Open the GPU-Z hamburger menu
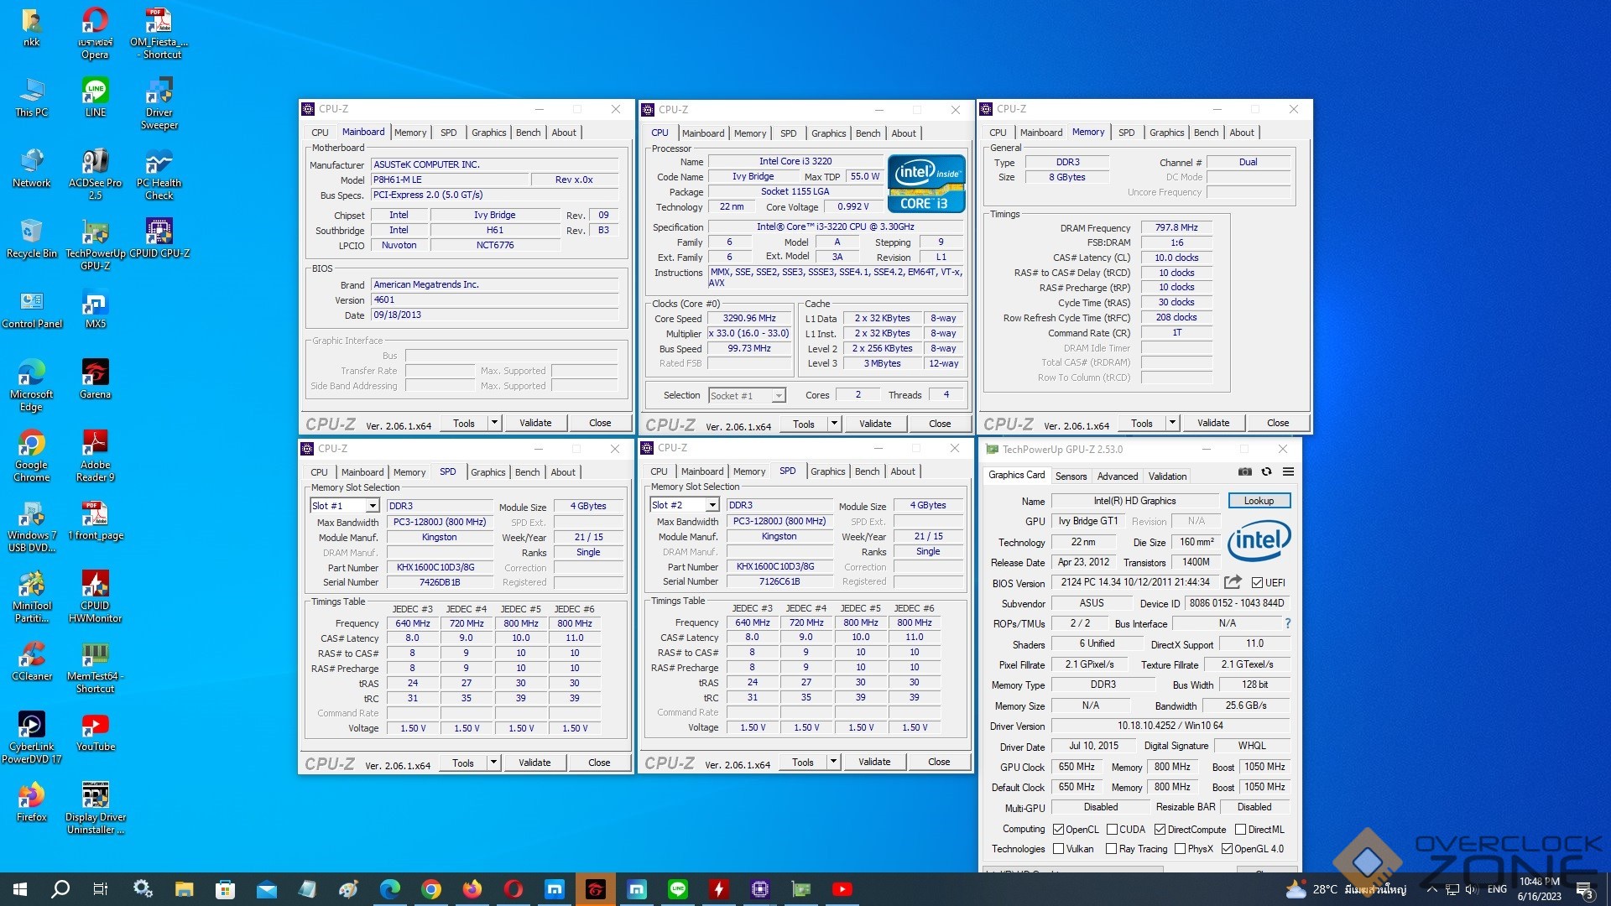The height and width of the screenshot is (906, 1611). pyautogui.click(x=1288, y=472)
